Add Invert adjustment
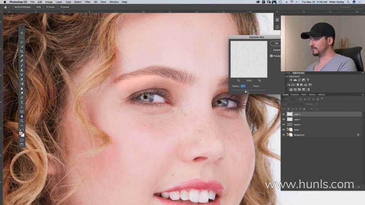 tap(291, 90)
